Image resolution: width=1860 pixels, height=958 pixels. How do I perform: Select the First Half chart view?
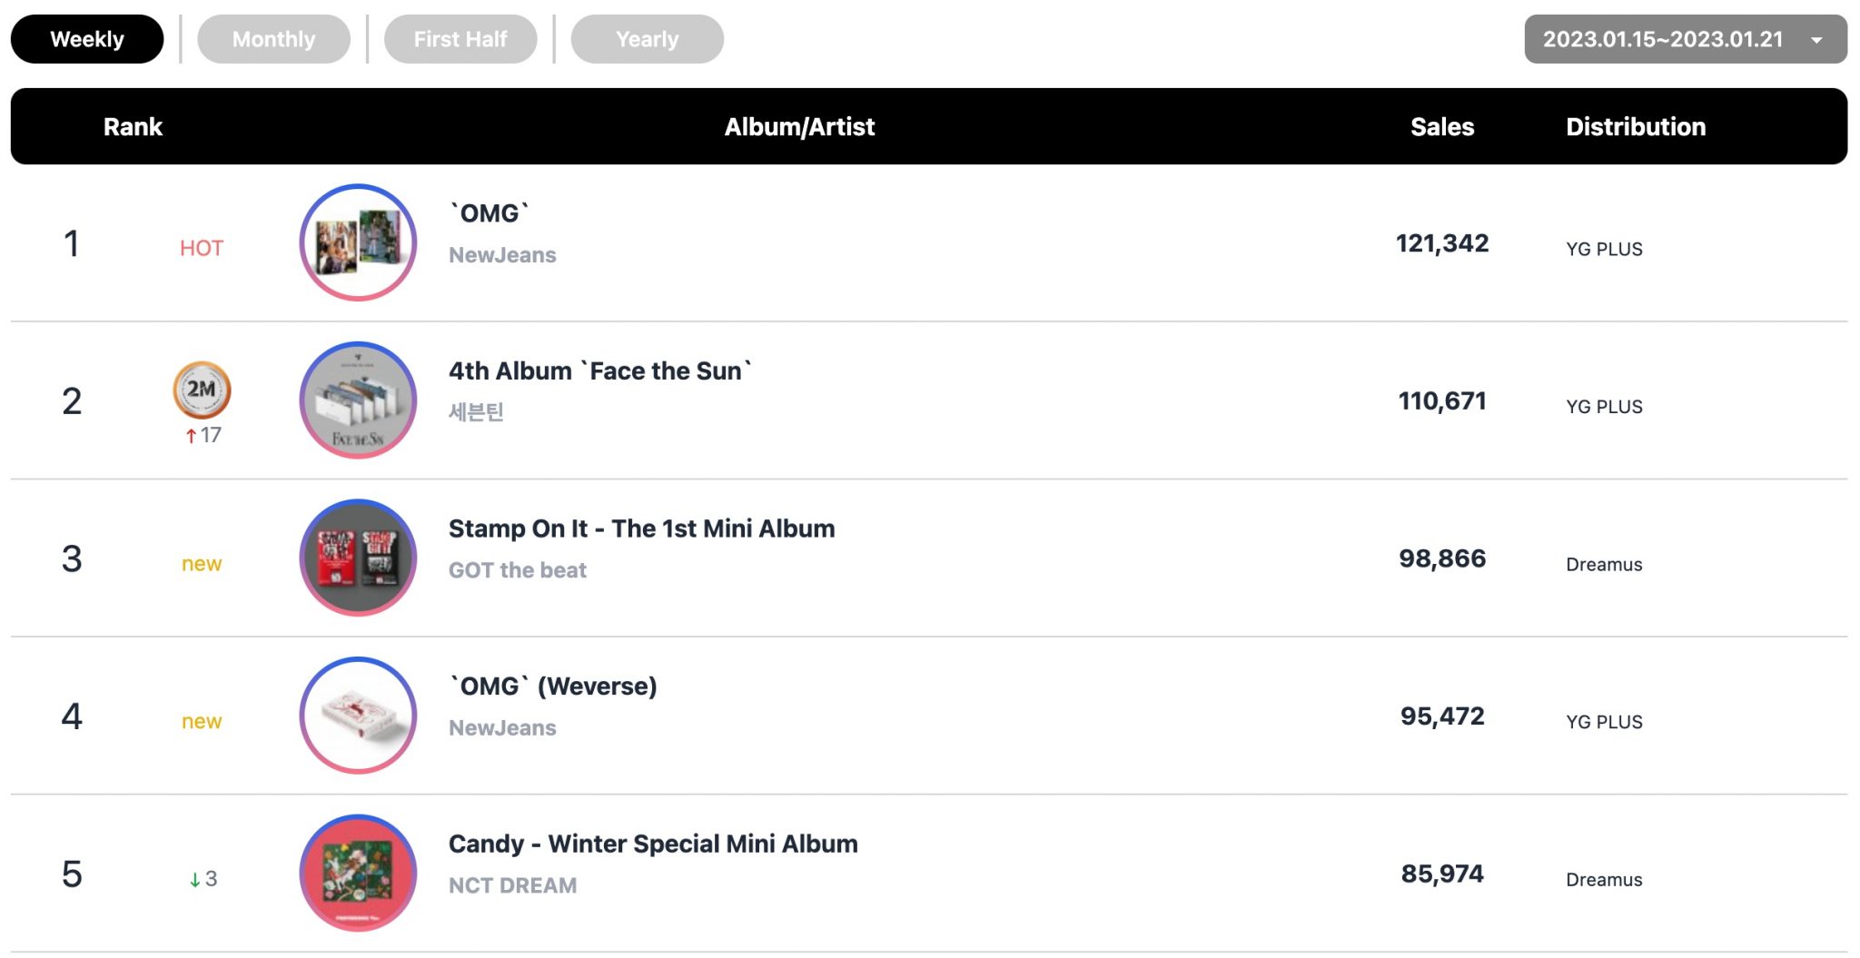click(461, 38)
